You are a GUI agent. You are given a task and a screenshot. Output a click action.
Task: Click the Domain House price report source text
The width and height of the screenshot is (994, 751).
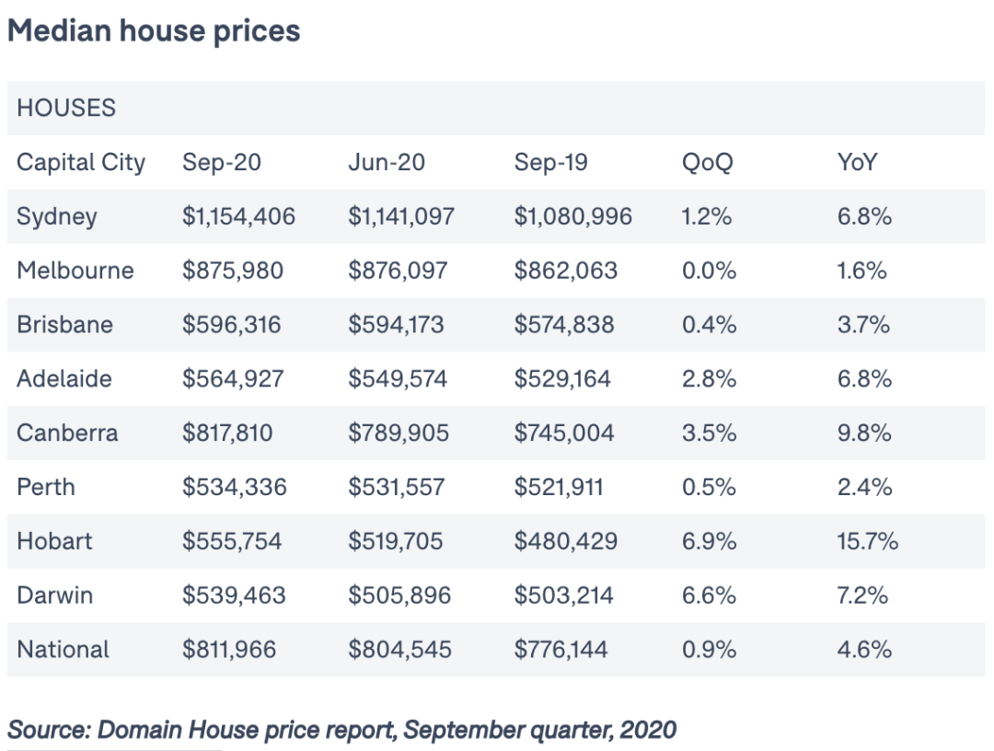coord(342,730)
